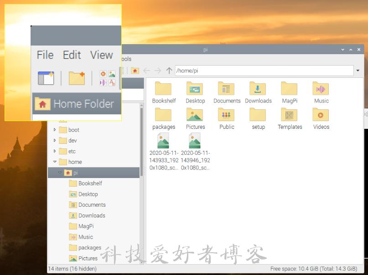Select Documents in the directory tree
The width and height of the screenshot is (368, 275).
[87, 205]
